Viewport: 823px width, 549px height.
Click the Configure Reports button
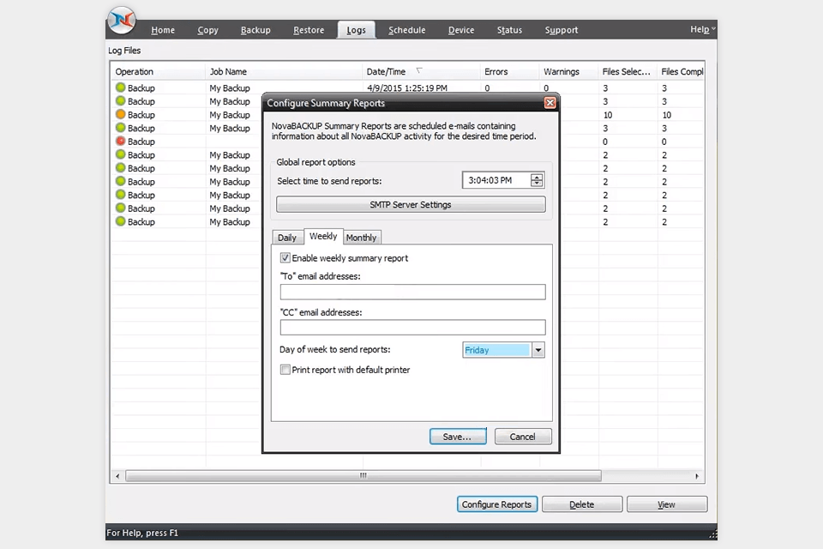[x=496, y=504]
